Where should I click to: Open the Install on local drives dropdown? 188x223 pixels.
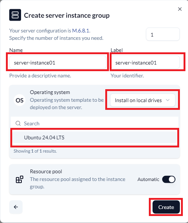(143, 100)
